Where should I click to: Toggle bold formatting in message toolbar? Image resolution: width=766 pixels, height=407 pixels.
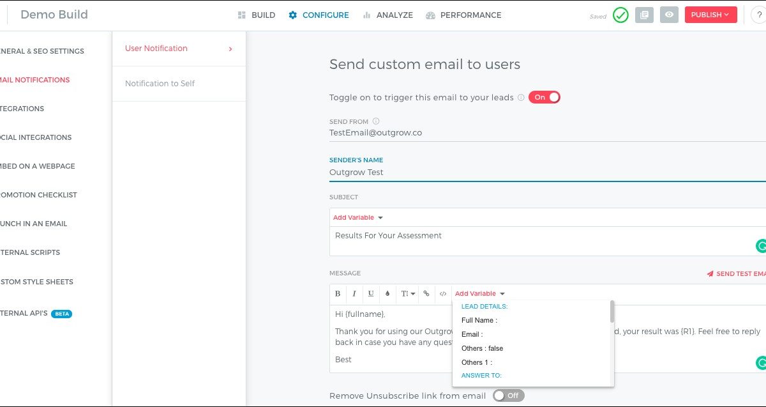[338, 294]
